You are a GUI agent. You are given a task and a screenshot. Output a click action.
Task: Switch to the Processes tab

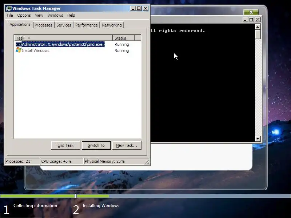[x=43, y=25]
